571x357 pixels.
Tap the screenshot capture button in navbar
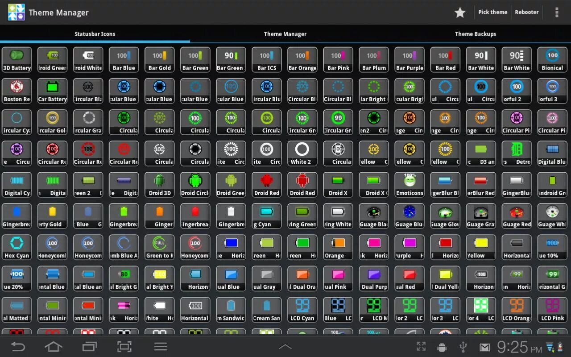pyautogui.click(x=124, y=347)
